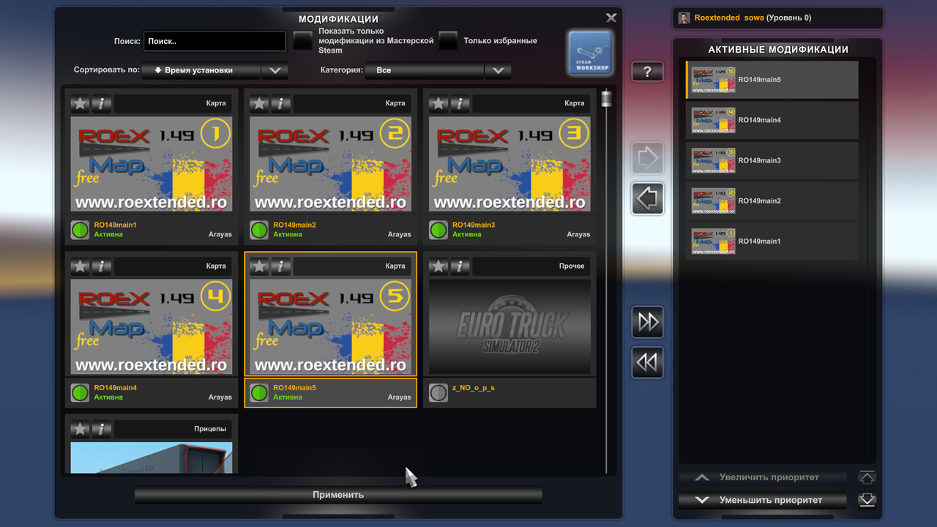This screenshot has height=527, width=937.
Task: Open info for the Прицепы mod
Action: [x=102, y=429]
